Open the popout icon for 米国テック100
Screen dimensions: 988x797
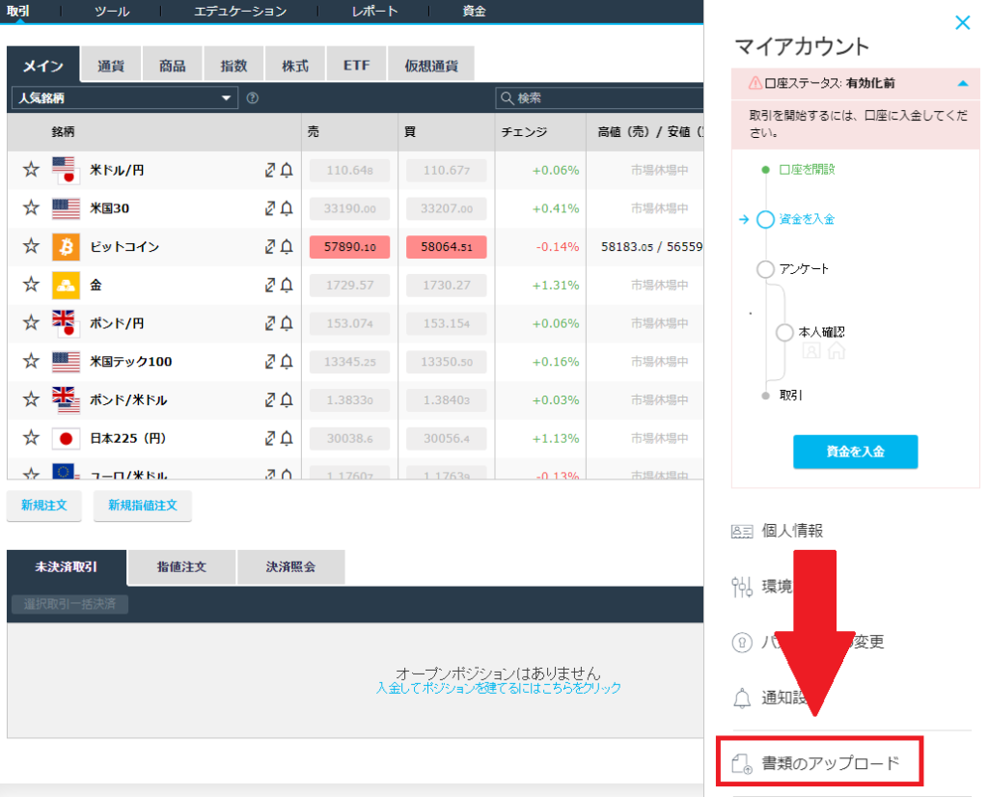pyautogui.click(x=270, y=362)
